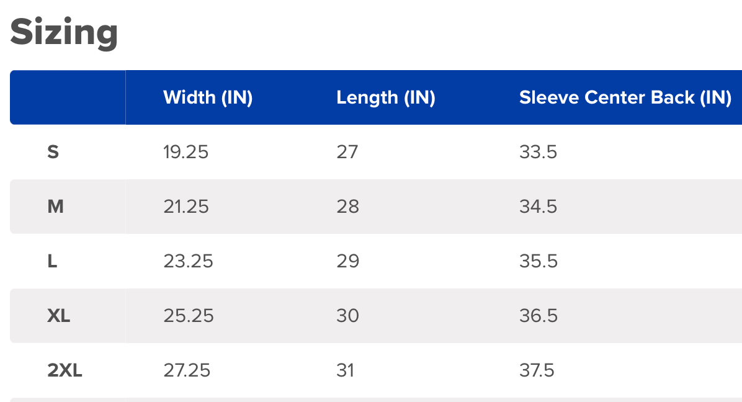Viewport: 742px width, 402px height.
Task: Click the 19.25 width value
Action: [186, 152]
